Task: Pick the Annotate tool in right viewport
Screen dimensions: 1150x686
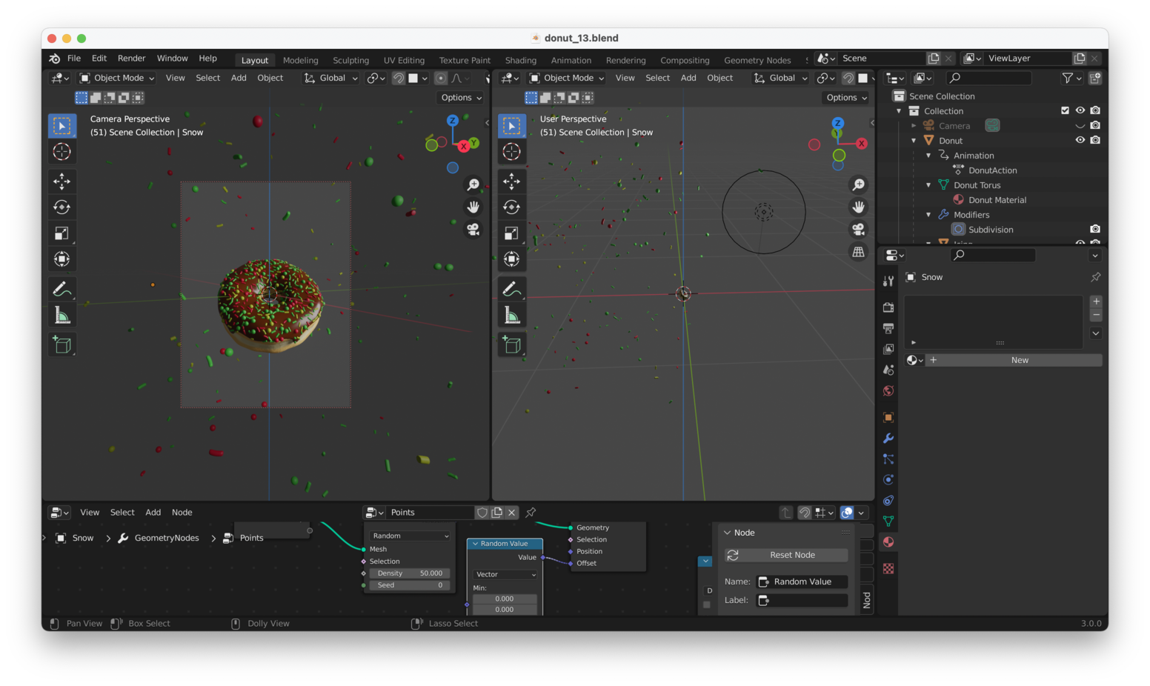Action: 511,289
